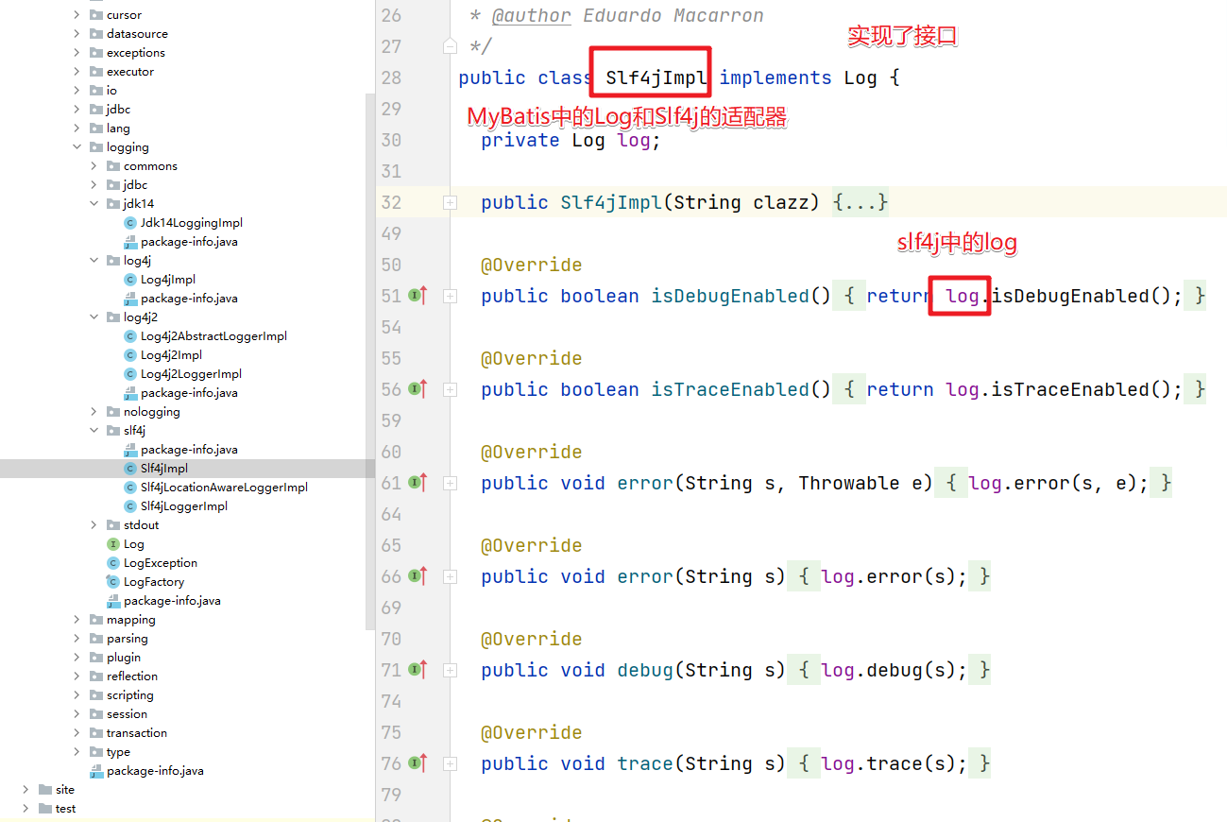
Task: Expand the executor folder
Action: pyautogui.click(x=77, y=72)
